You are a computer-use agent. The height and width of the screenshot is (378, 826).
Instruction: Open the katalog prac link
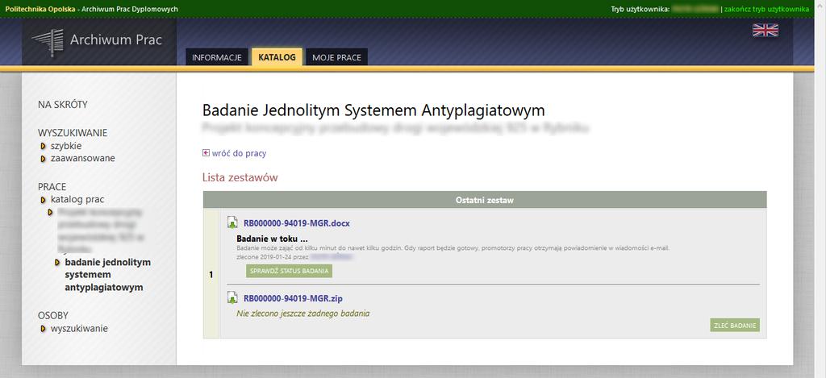[x=77, y=200]
